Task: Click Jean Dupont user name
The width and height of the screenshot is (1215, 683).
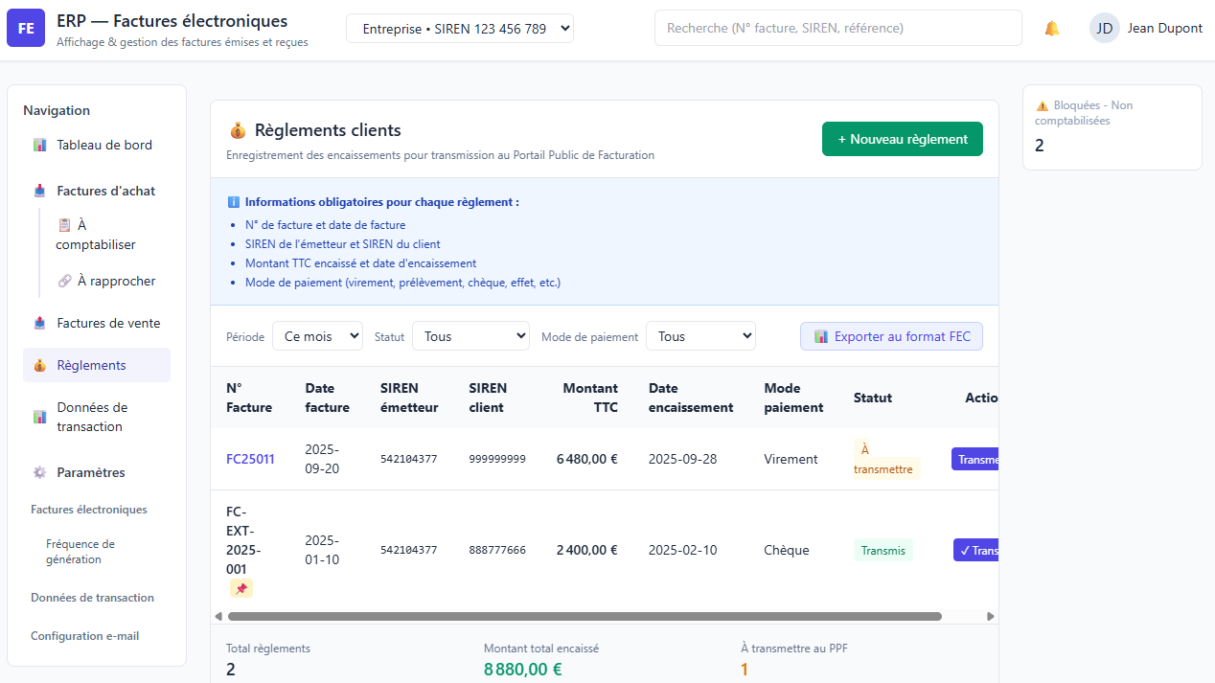Action: click(1164, 29)
